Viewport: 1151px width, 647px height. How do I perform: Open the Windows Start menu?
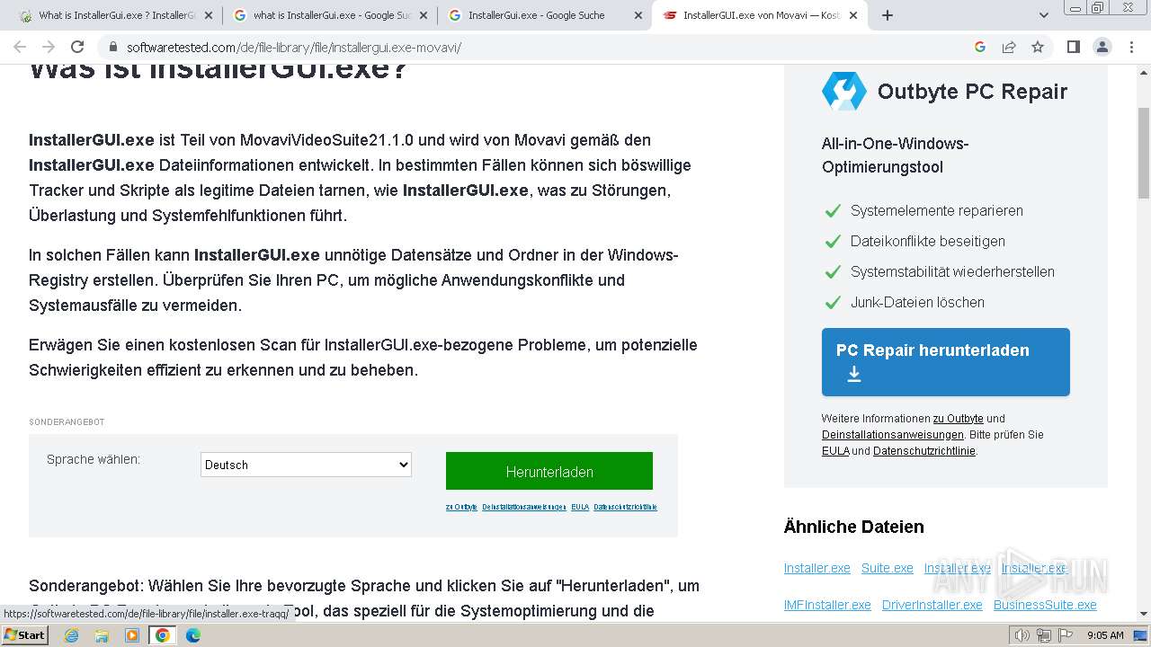coord(25,634)
